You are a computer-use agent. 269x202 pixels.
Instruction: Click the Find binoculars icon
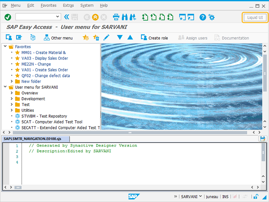point(125,17)
